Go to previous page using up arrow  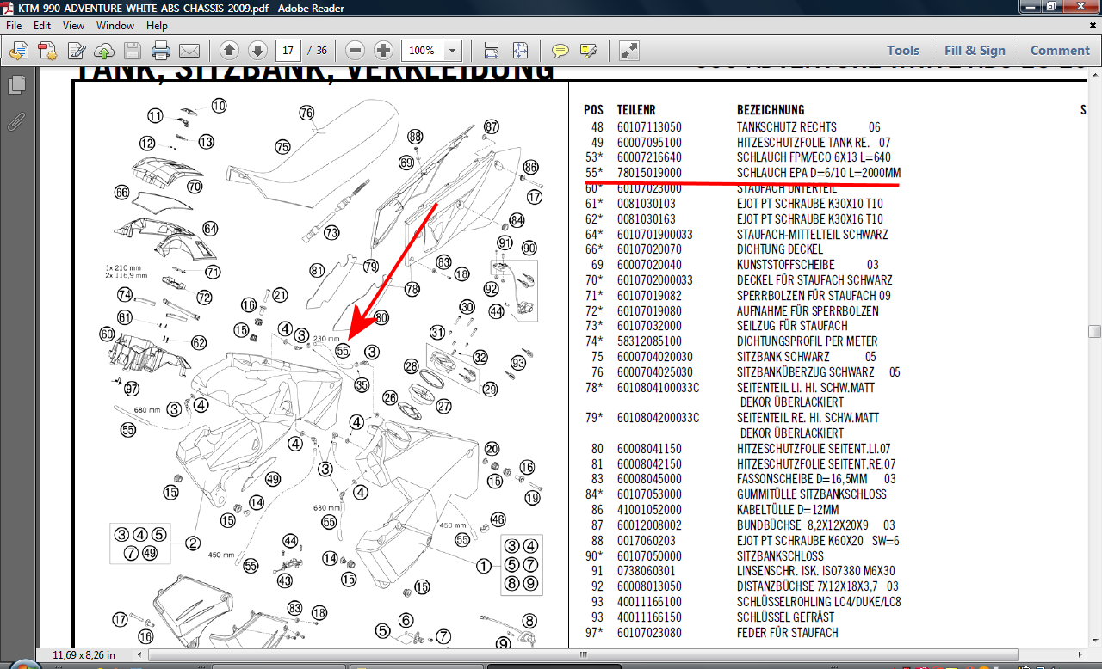(x=229, y=50)
